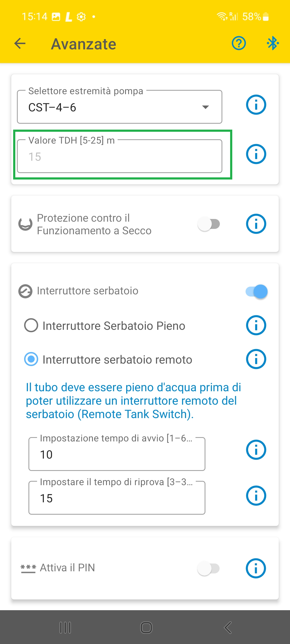The image size is (290, 644).
Task: Open info for Protezione contro il Funzionamento a Secco
Action: pos(256,224)
